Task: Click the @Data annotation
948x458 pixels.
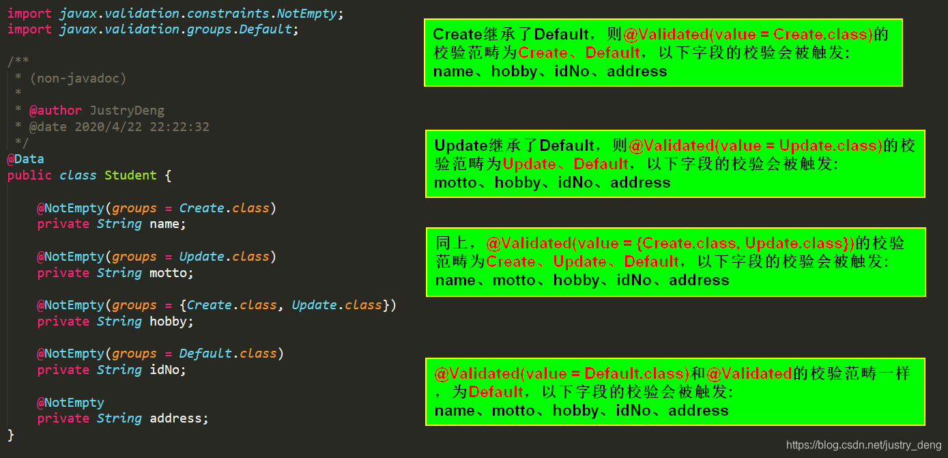Action: pos(25,159)
